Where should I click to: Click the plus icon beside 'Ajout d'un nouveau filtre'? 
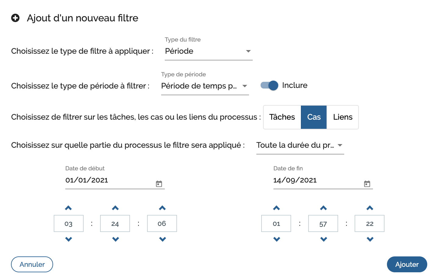[15, 18]
